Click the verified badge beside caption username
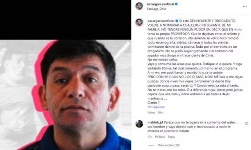The width and height of the screenshot is (251, 150). click(177, 21)
